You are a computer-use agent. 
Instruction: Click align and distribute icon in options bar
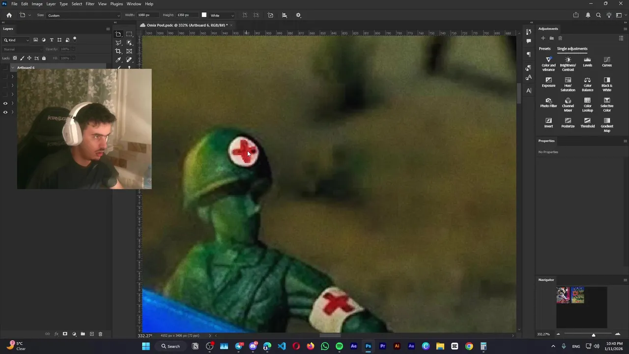click(284, 15)
